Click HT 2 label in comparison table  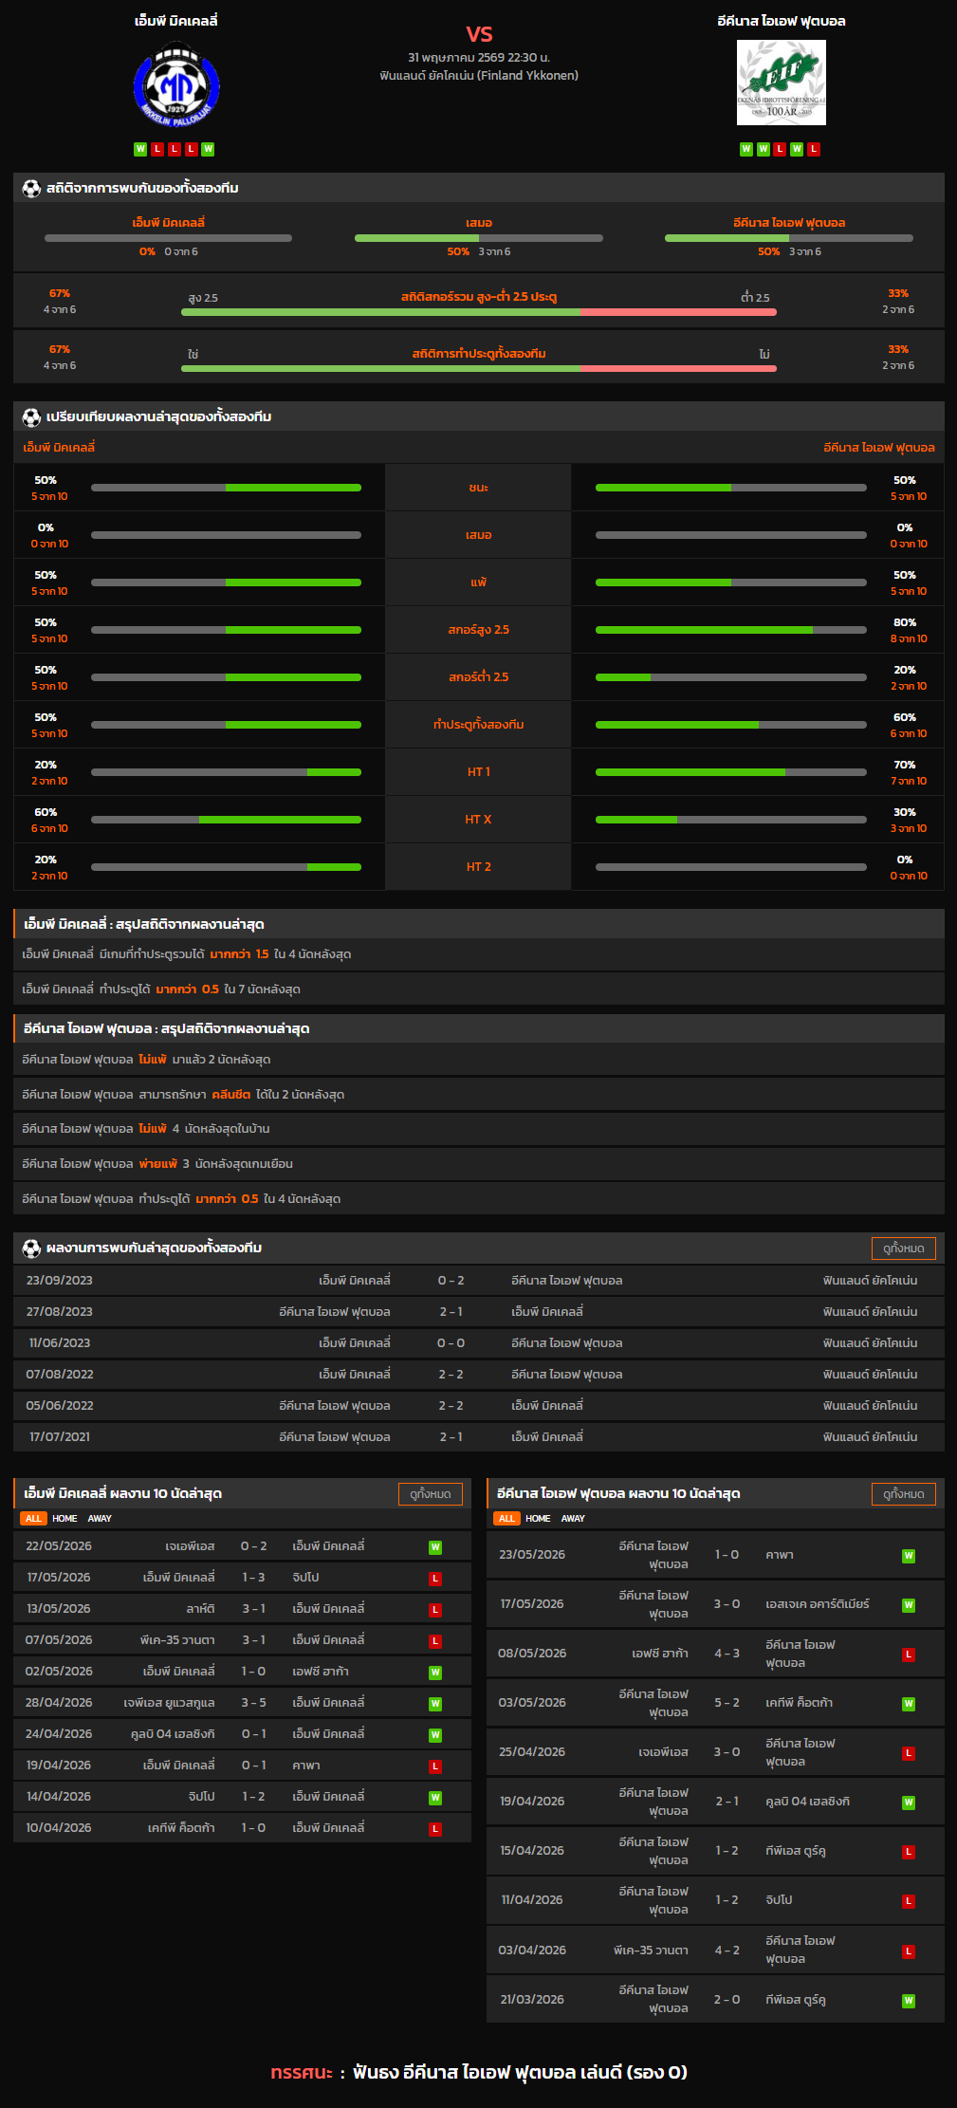click(479, 867)
